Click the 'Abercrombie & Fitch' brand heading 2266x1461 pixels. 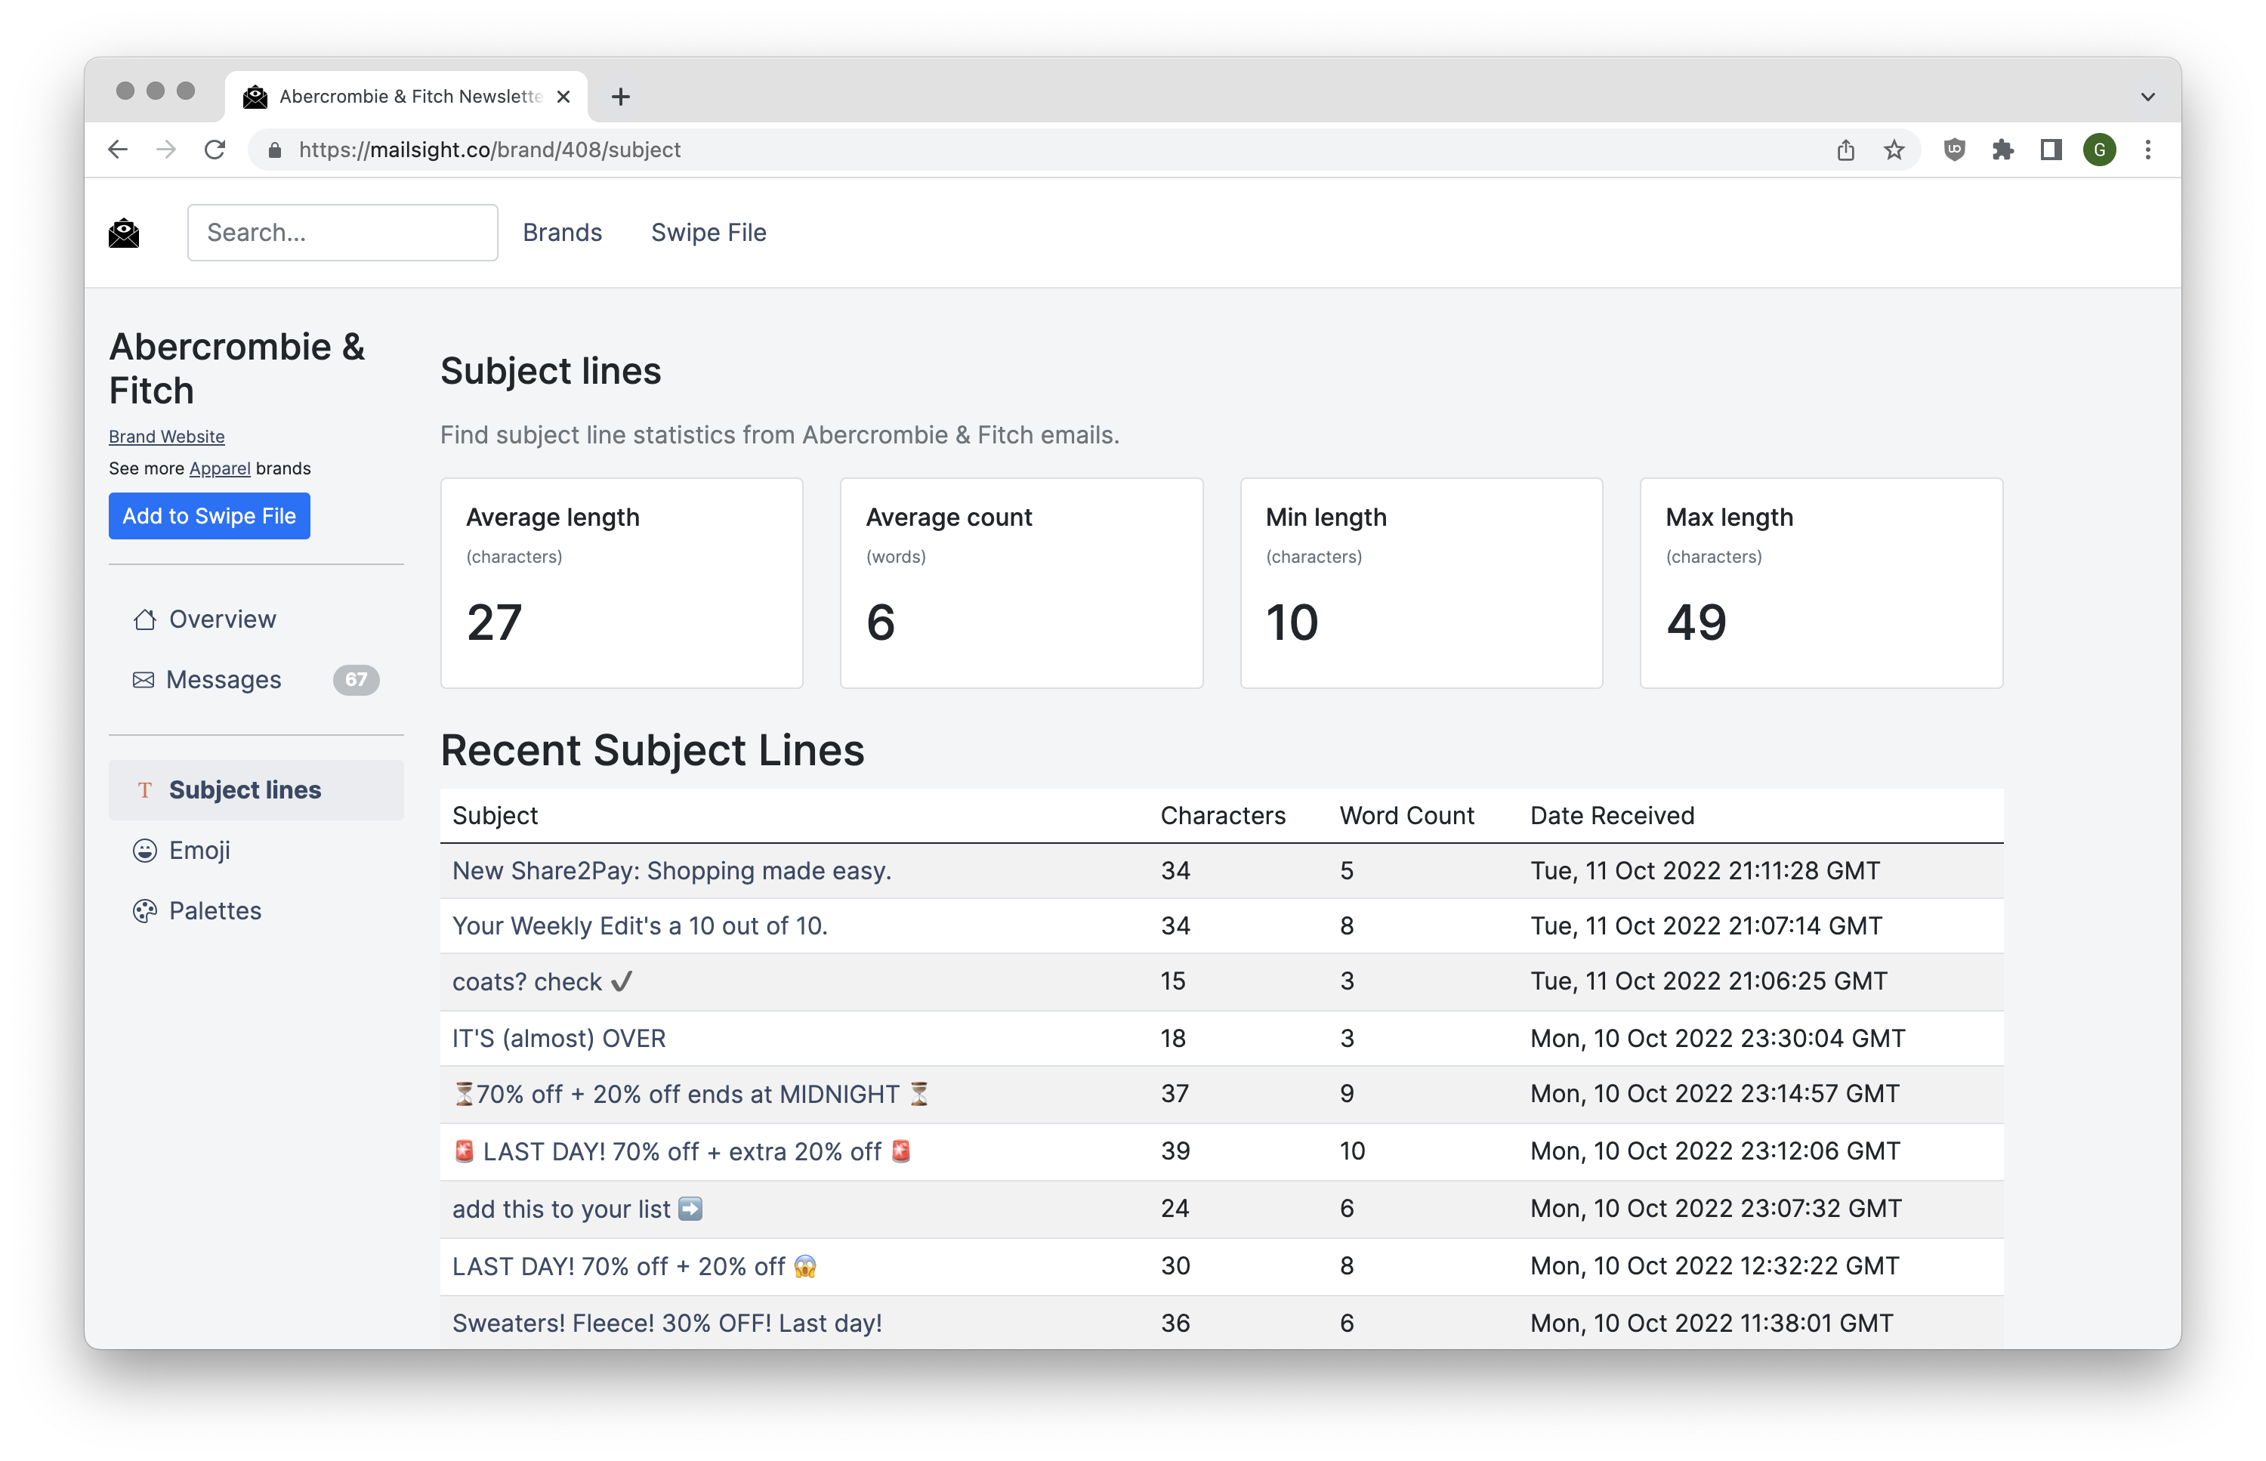point(237,369)
